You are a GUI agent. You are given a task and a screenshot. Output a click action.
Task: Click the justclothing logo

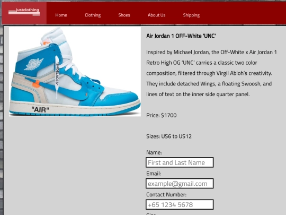pyautogui.click(x=24, y=12)
